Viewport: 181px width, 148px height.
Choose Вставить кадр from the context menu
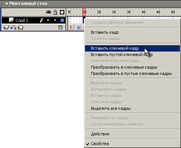point(132,33)
